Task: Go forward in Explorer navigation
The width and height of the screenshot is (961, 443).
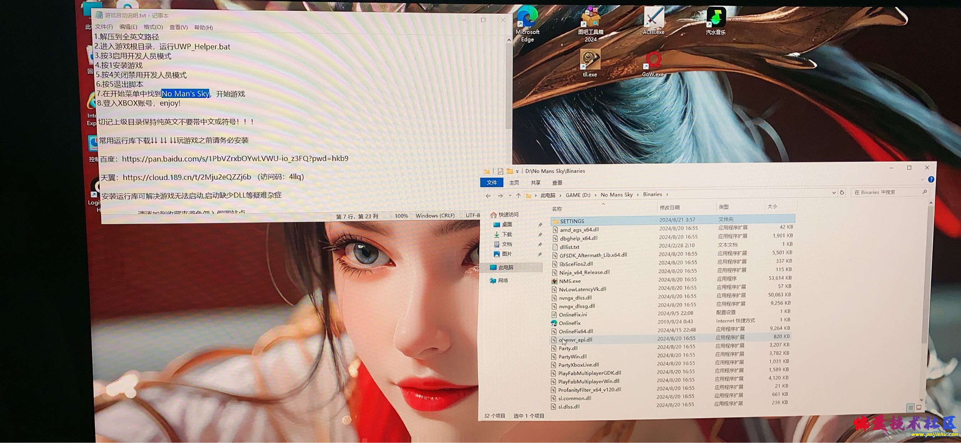Action: [500, 196]
